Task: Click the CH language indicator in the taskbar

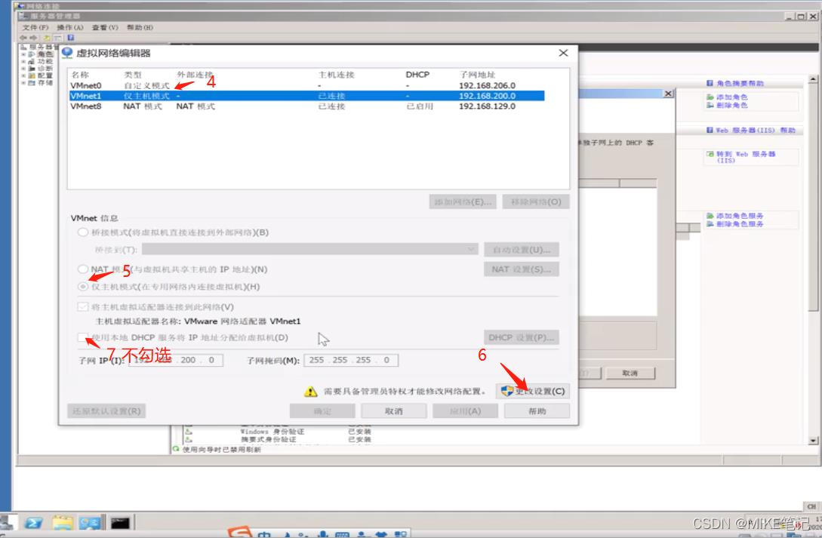Action: click(x=811, y=506)
